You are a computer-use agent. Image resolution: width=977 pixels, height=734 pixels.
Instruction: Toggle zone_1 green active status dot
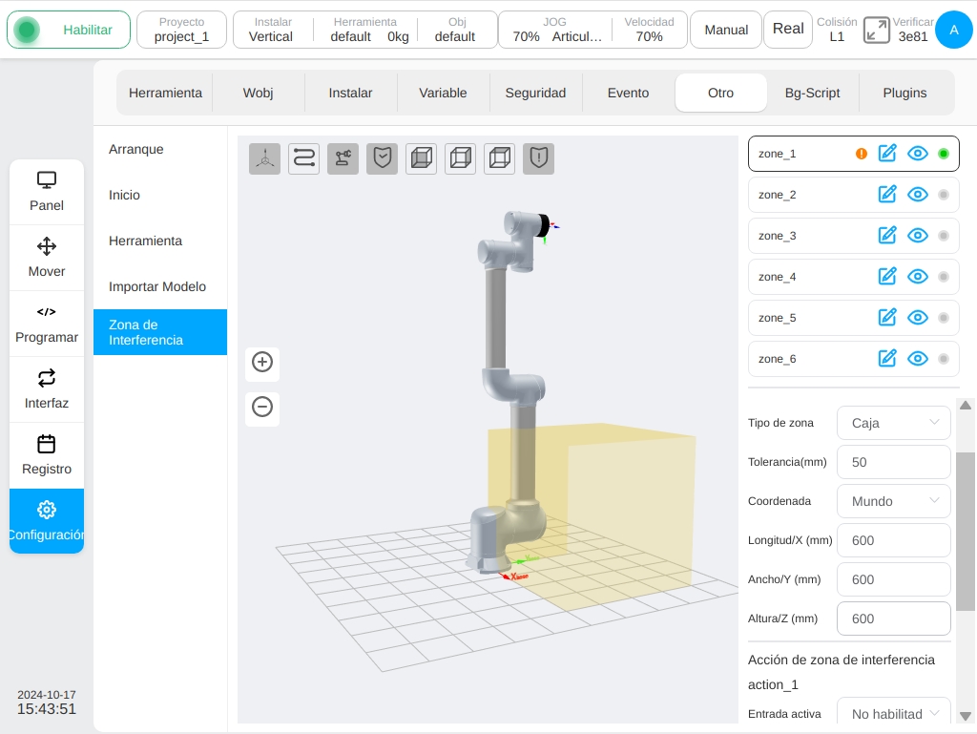(x=944, y=154)
